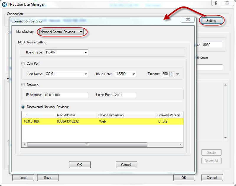
Task: Click Save in the Manager window
Action: [48, 178]
